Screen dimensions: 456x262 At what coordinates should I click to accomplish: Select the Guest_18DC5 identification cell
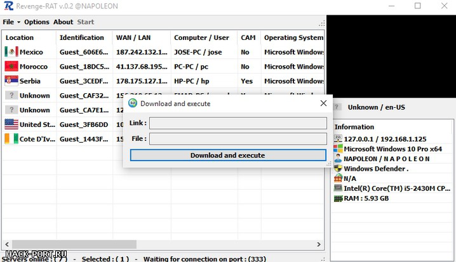pos(84,67)
